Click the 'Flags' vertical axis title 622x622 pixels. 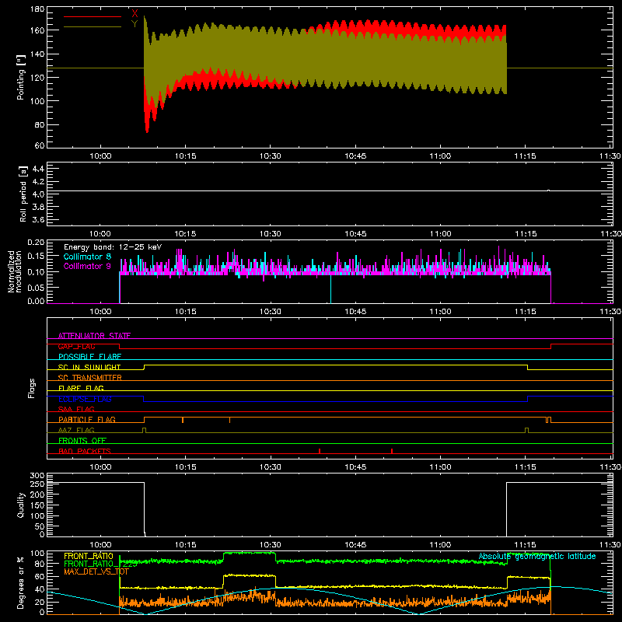pos(32,388)
